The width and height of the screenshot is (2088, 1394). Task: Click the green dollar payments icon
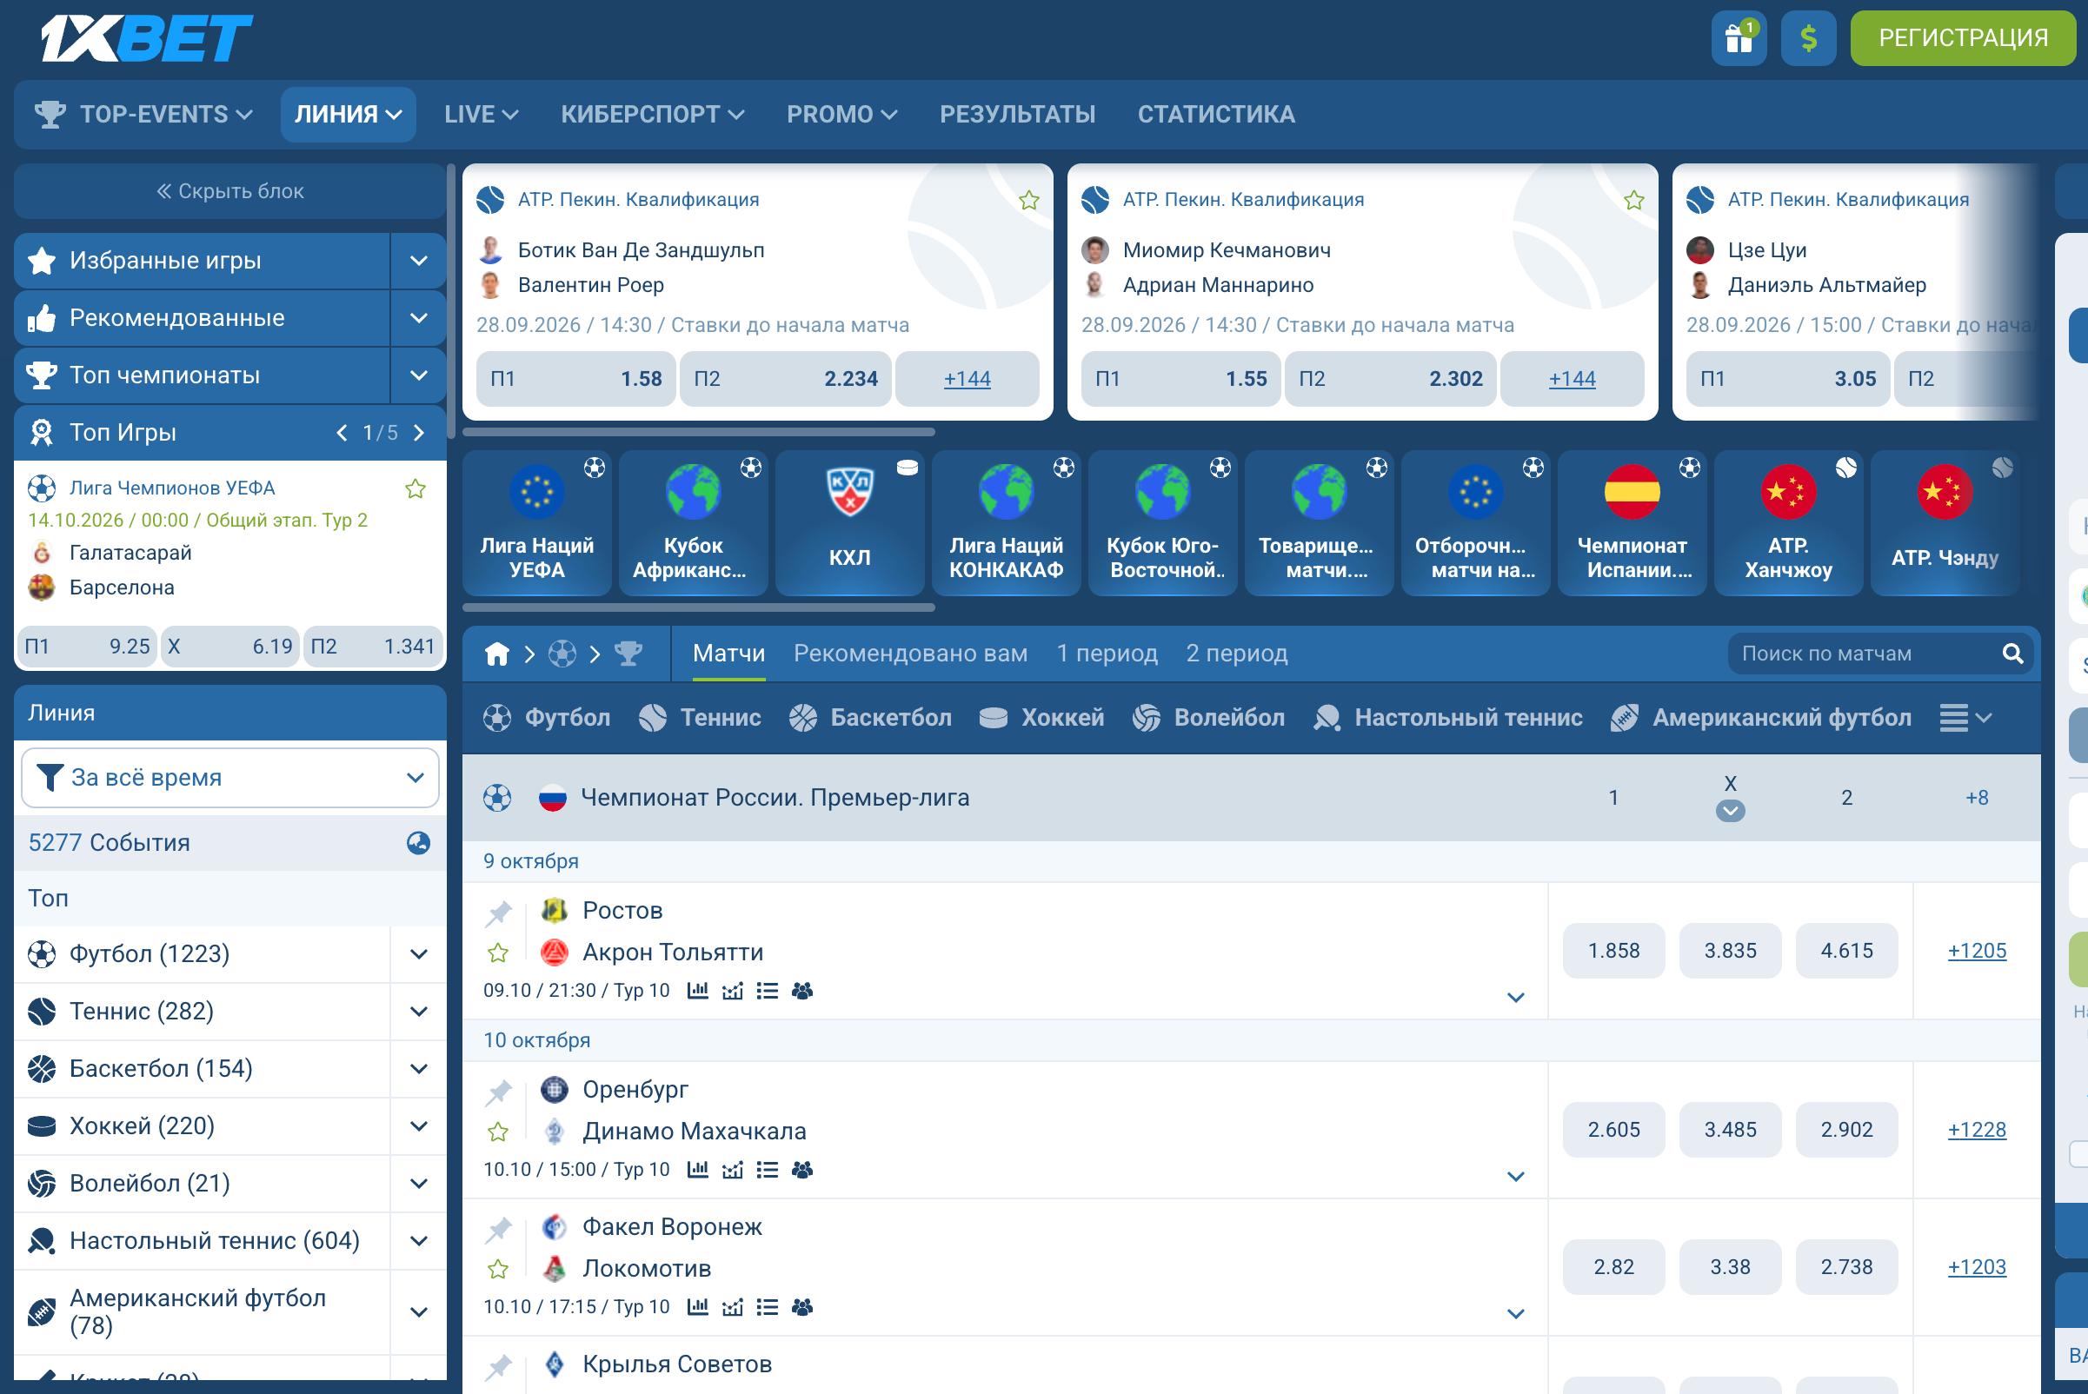[1808, 38]
